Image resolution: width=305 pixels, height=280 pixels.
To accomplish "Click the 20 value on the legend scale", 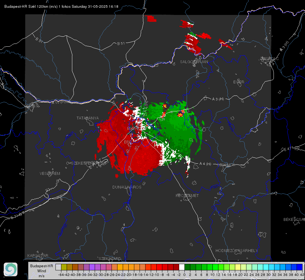I will pos(241,275).
